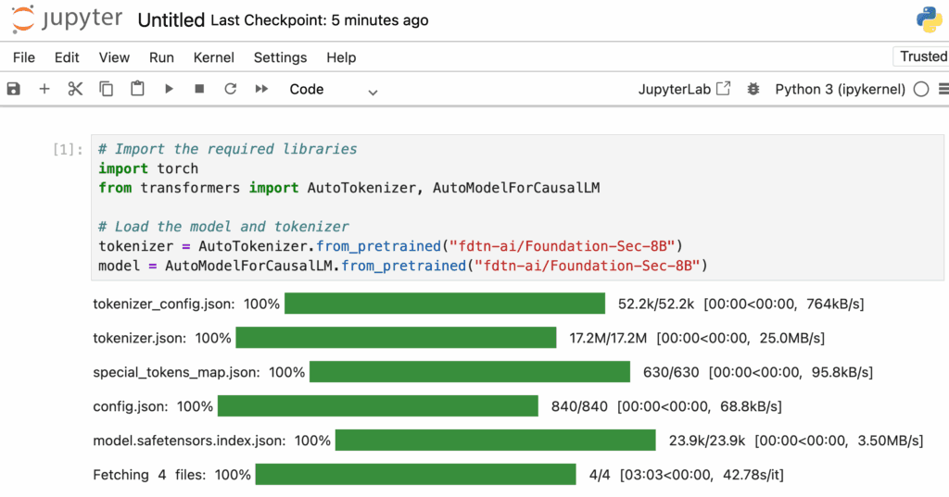Click the '# Import the required libraries' comment
This screenshot has height=497, width=949.
228,149
